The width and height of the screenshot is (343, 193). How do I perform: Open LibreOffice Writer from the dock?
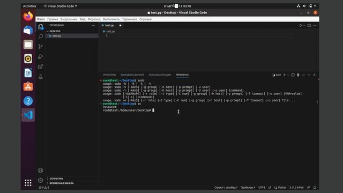pos(28,73)
